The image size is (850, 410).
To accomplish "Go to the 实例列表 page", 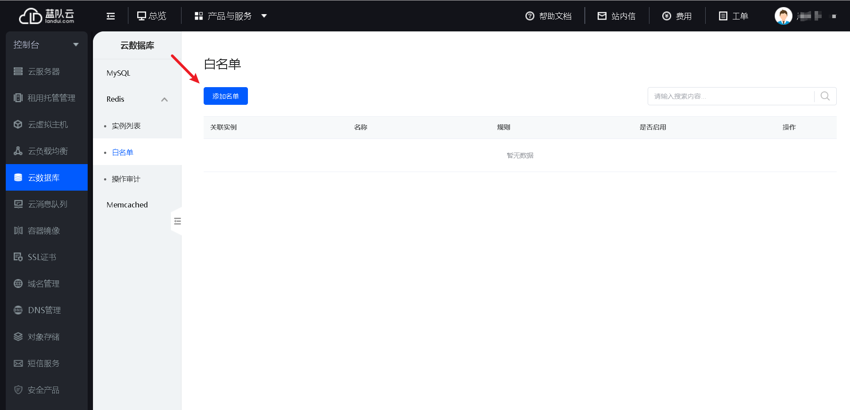I will pos(126,126).
